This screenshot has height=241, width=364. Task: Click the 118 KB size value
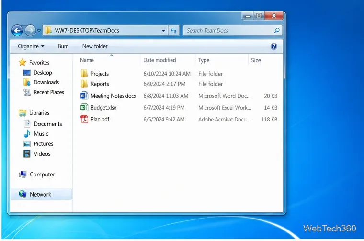[269, 120]
